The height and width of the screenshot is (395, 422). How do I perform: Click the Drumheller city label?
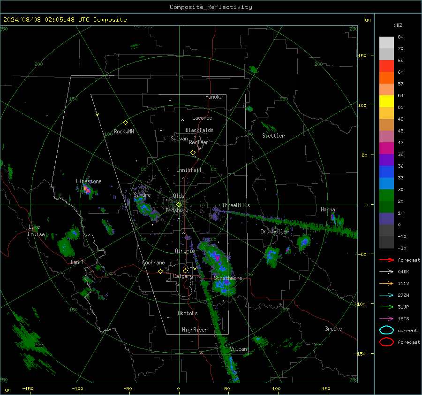click(275, 232)
